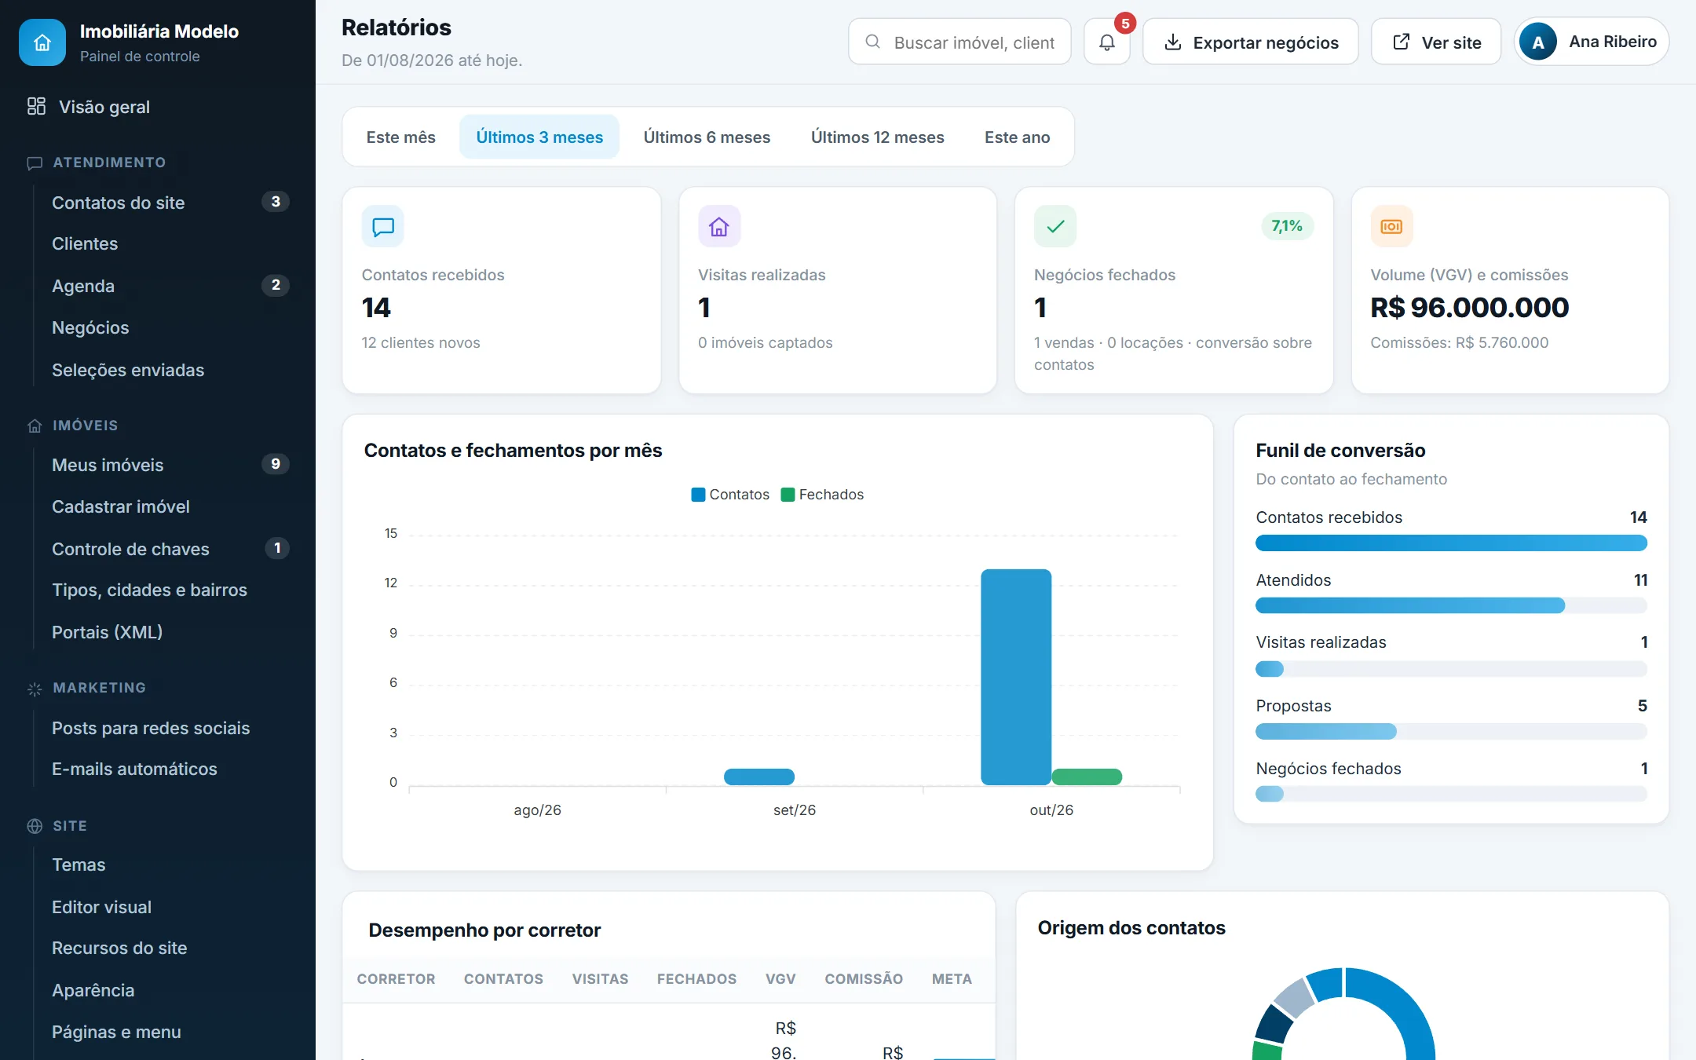
Task: Choose the Últimos 12 meses period
Action: click(x=877, y=137)
